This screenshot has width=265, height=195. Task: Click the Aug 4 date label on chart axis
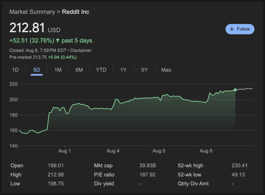click(113, 151)
